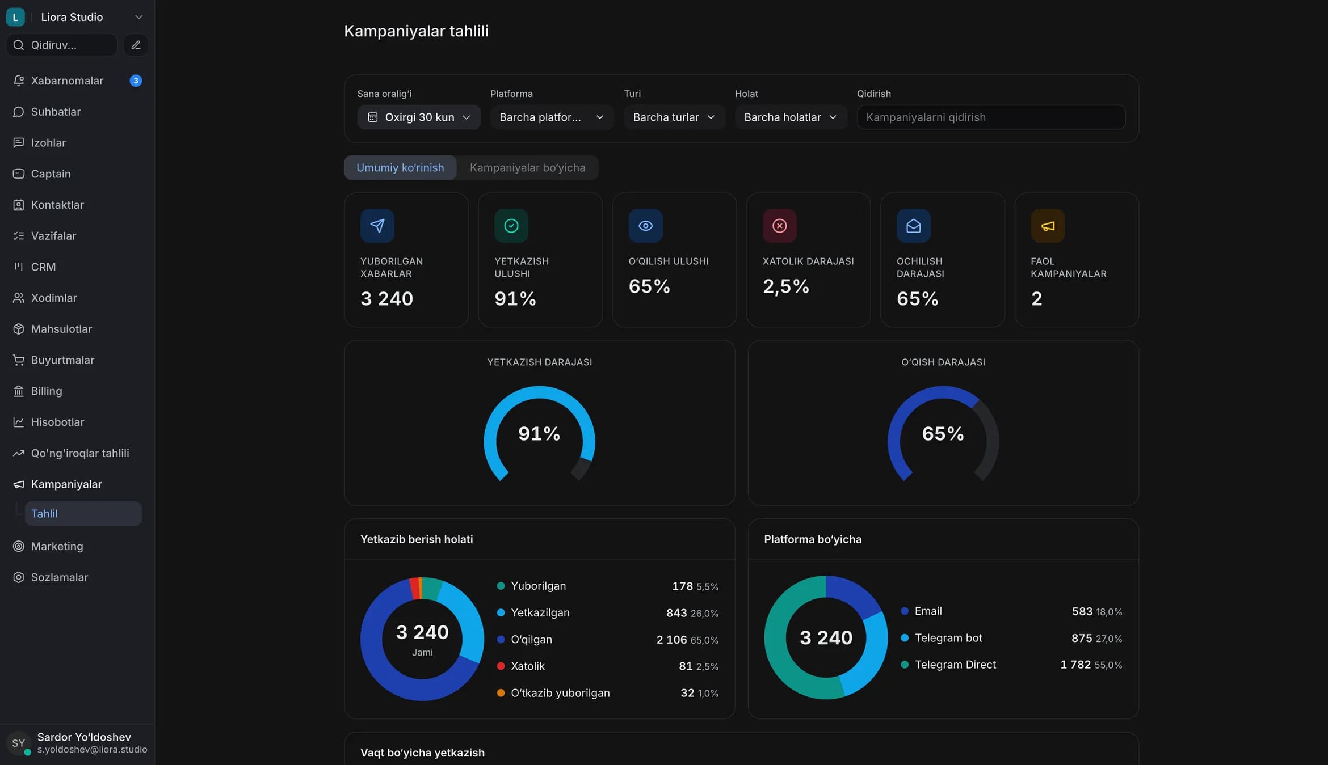Click the Billing bank icon
The image size is (1328, 765).
point(19,391)
